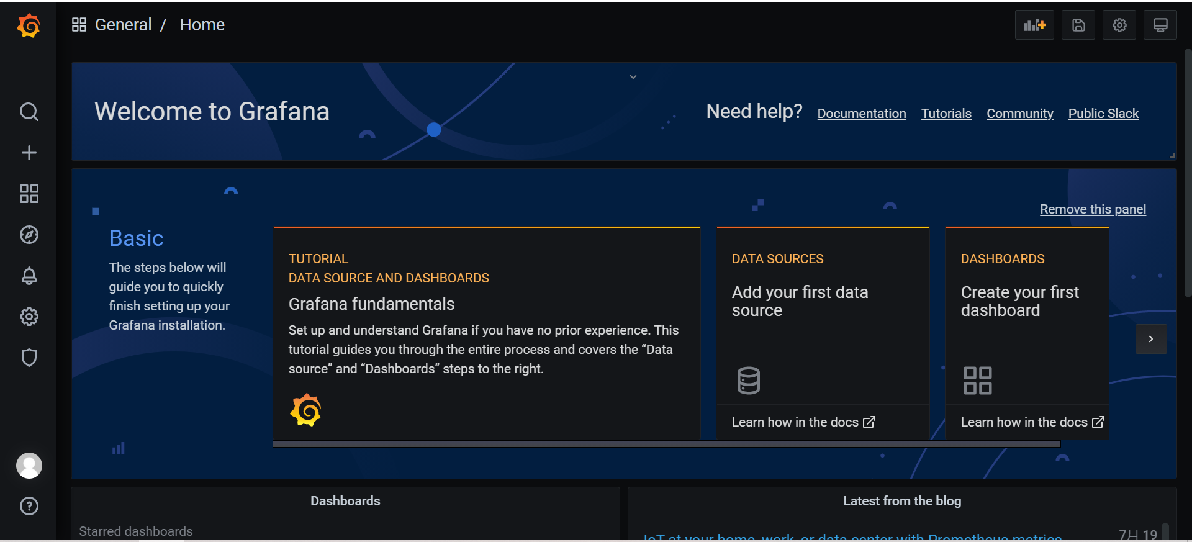Viewport: 1192px width, 542px height.
Task: Click Create your first dashboard
Action: (1020, 301)
